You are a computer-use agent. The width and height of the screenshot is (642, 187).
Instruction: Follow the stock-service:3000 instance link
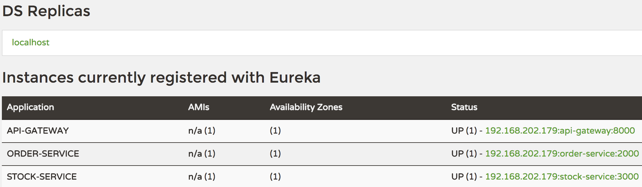[x=562, y=177]
